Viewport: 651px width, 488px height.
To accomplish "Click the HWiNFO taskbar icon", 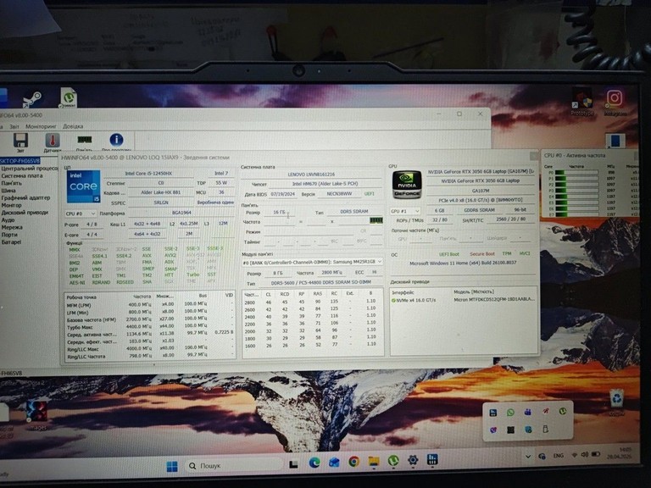I will click(x=432, y=459).
